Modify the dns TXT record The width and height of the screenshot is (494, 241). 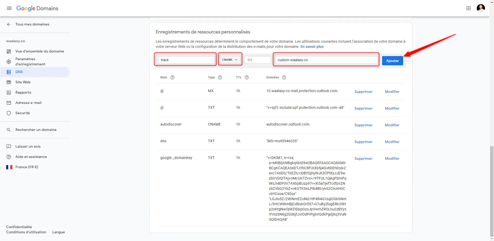[392, 142]
